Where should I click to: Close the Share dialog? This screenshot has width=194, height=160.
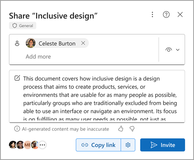point(180,14)
